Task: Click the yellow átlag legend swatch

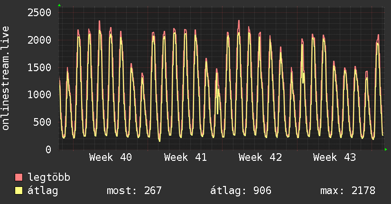Action: click(19, 191)
